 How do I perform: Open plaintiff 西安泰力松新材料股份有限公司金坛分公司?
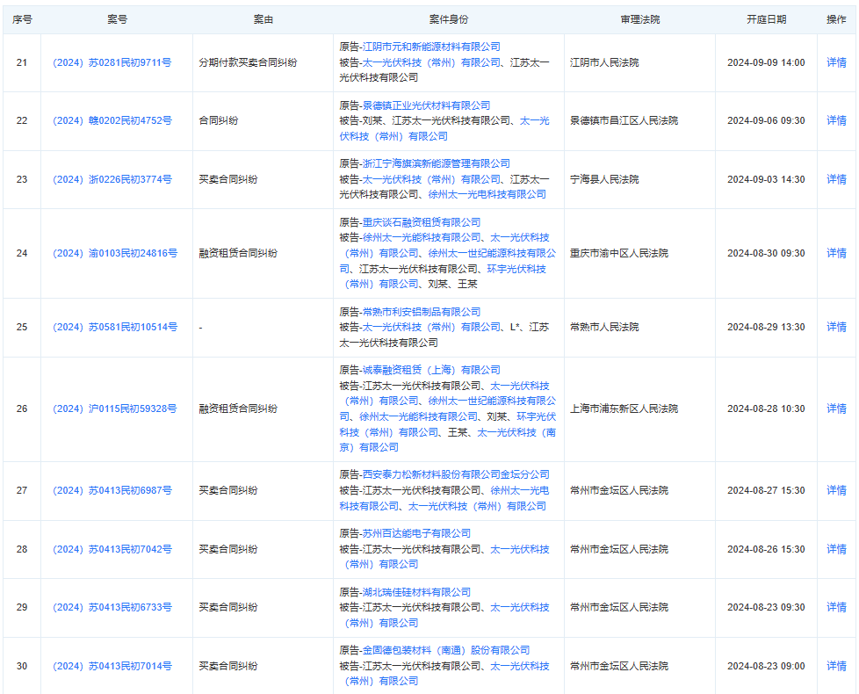click(456, 474)
